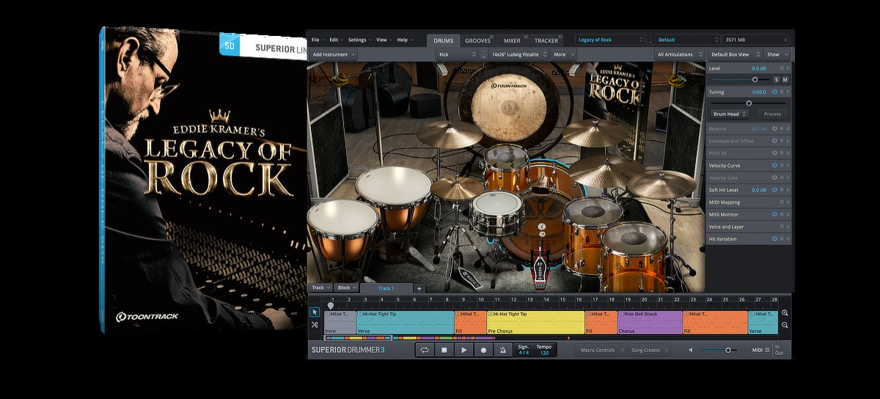Image resolution: width=880 pixels, height=399 pixels.
Task: Open the Settings menu
Action: click(359, 40)
